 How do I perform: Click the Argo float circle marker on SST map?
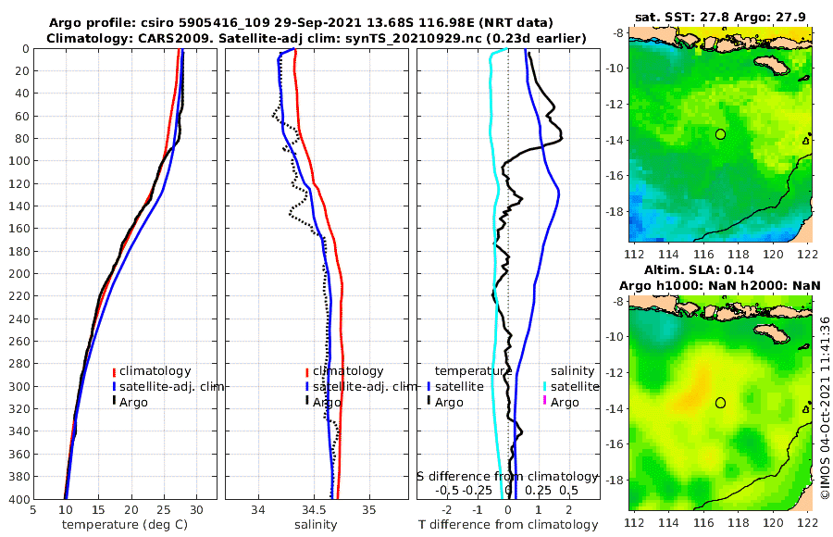click(x=720, y=134)
